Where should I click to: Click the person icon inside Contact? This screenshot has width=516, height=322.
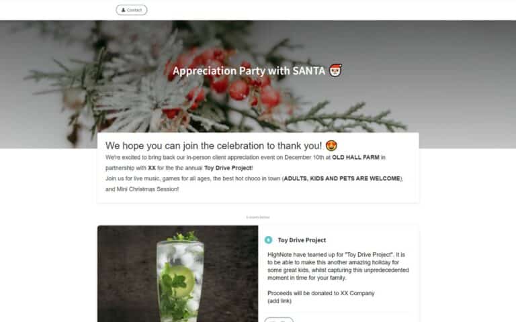[x=123, y=10]
